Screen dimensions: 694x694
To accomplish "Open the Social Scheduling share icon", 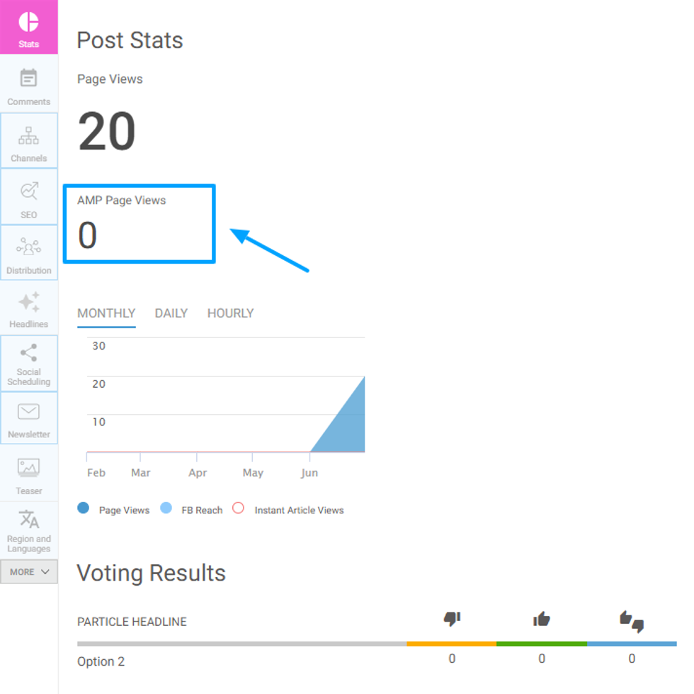I will click(x=29, y=352).
